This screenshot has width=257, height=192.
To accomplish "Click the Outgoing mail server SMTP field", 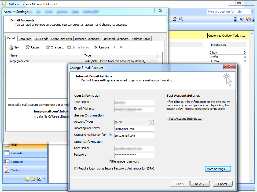I will pyautogui.click(x=134, y=135).
